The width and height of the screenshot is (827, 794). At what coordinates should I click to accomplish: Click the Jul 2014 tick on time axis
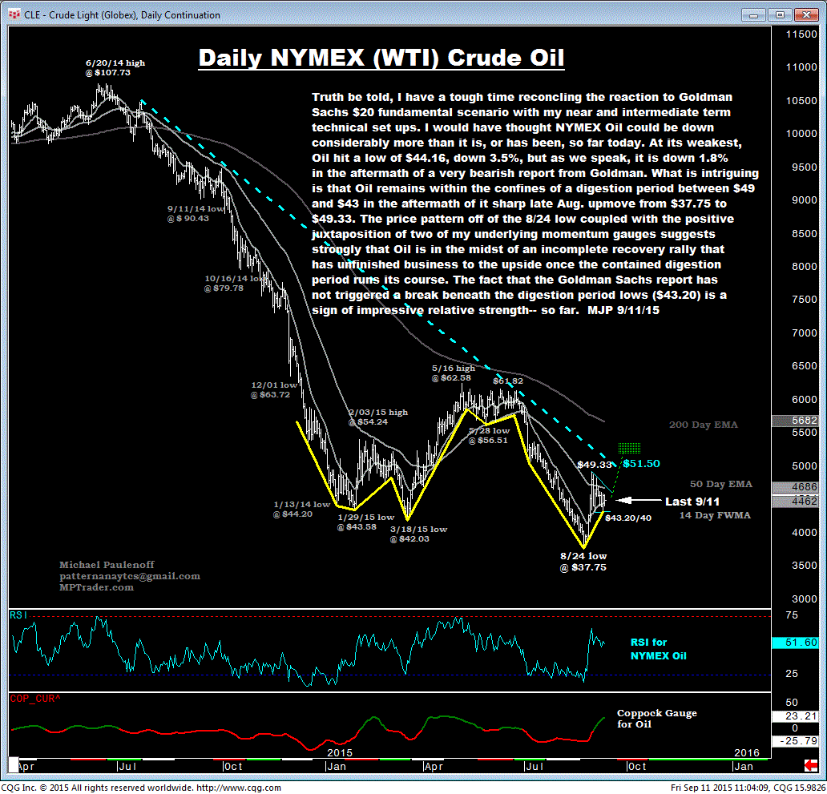(127, 766)
